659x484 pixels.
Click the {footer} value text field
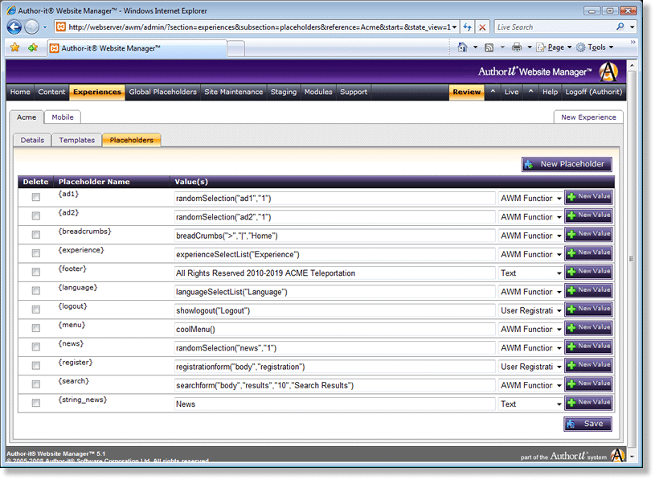[335, 273]
